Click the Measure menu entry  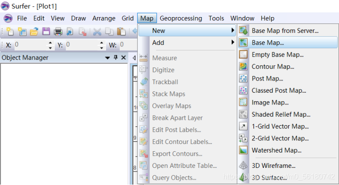click(187, 58)
